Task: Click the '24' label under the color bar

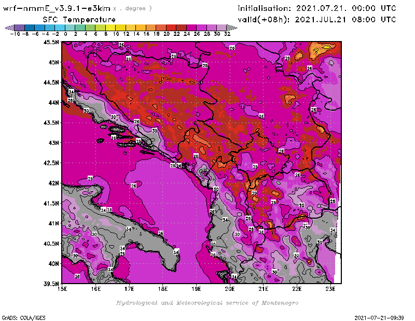Action: 187,34
